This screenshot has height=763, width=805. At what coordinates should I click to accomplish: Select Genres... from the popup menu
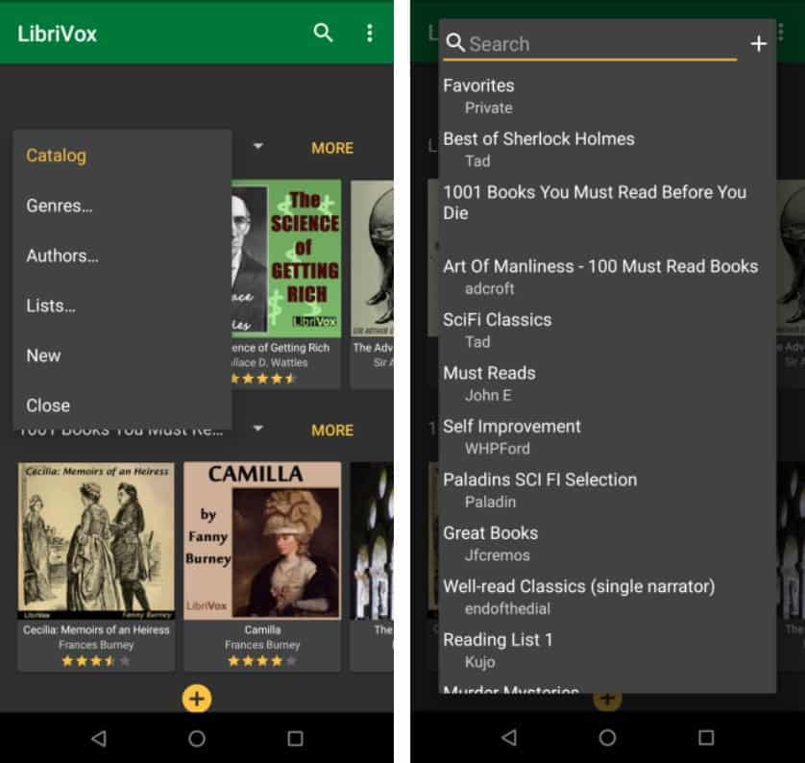click(x=60, y=206)
